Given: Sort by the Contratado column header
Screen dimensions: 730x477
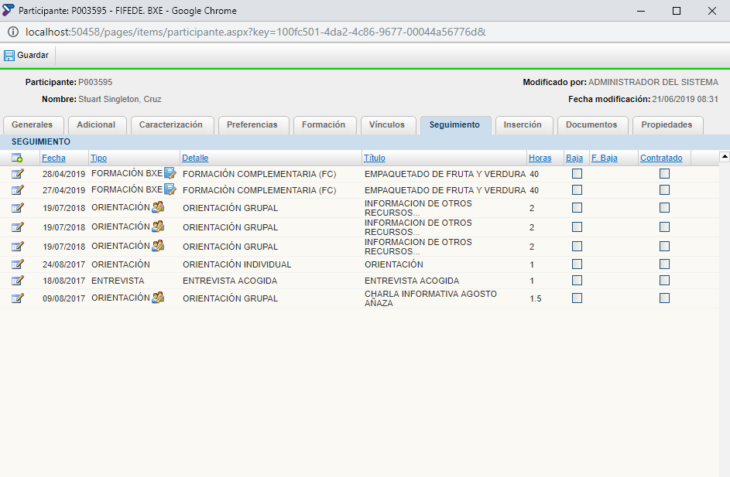Looking at the screenshot, I should coord(661,158).
